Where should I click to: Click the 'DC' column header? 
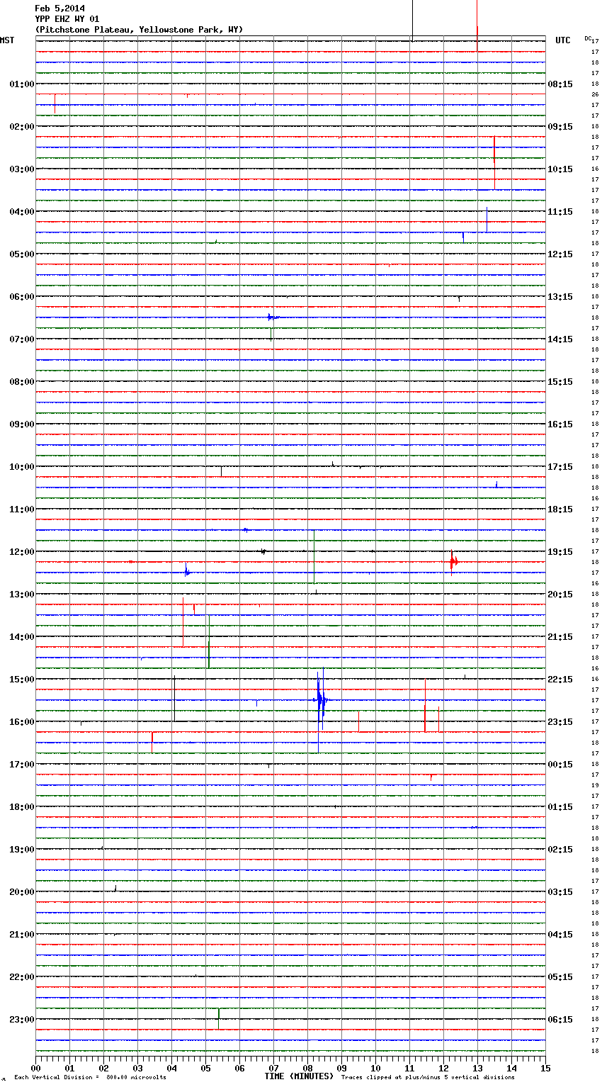pos(588,38)
